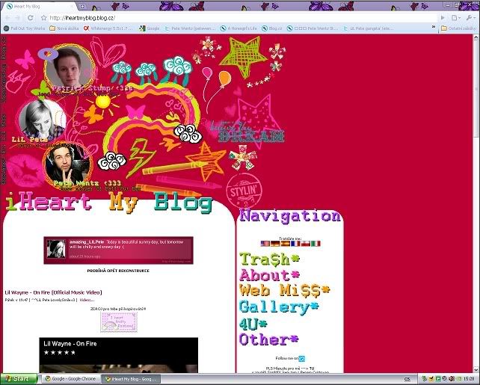Click the Twitter follow icon
The image size is (480, 385).
tap(301, 359)
